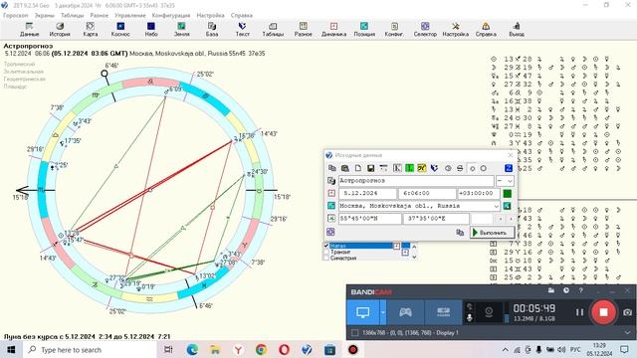
Task: Click the Настройка toolbar icon with tools
Action: pos(456,29)
